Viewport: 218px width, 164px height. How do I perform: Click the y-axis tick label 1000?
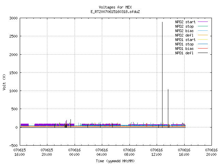(14, 91)
